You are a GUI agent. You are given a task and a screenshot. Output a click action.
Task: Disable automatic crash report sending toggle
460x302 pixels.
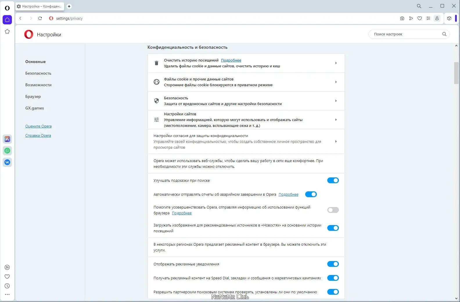pos(311,194)
